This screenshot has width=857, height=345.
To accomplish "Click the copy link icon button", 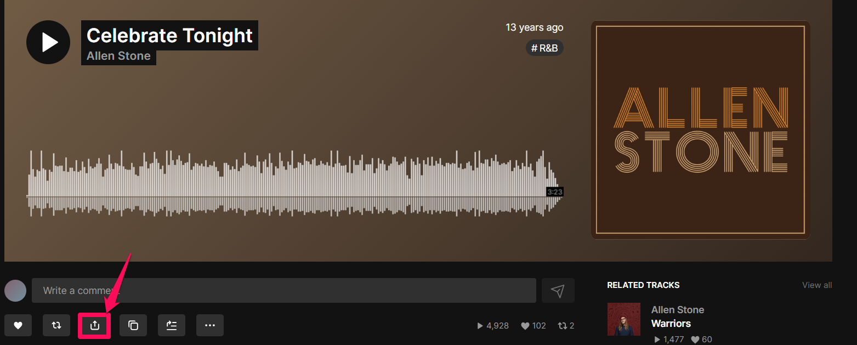I will pyautogui.click(x=133, y=325).
